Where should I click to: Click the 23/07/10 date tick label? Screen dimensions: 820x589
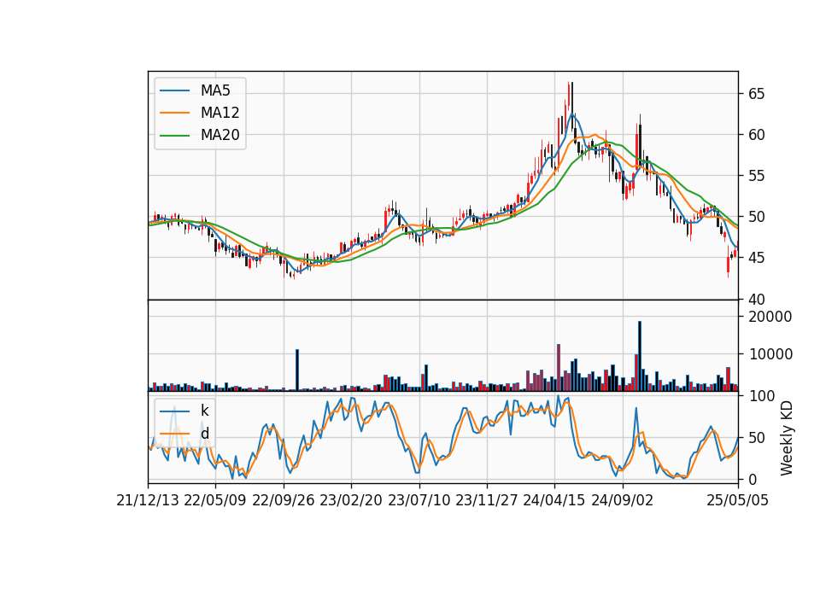pyautogui.click(x=419, y=500)
